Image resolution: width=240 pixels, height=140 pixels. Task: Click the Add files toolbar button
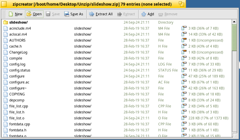point(148,14)
